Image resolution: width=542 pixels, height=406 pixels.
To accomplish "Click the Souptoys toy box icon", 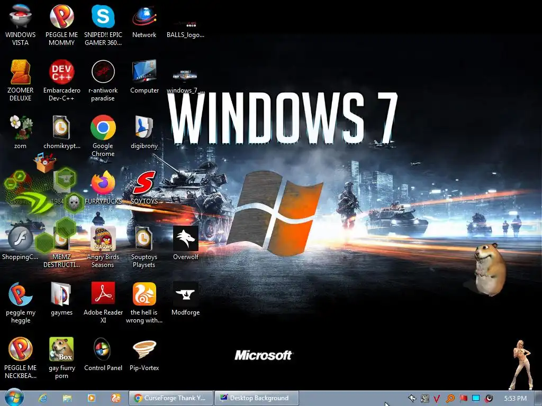I will pos(45,162).
